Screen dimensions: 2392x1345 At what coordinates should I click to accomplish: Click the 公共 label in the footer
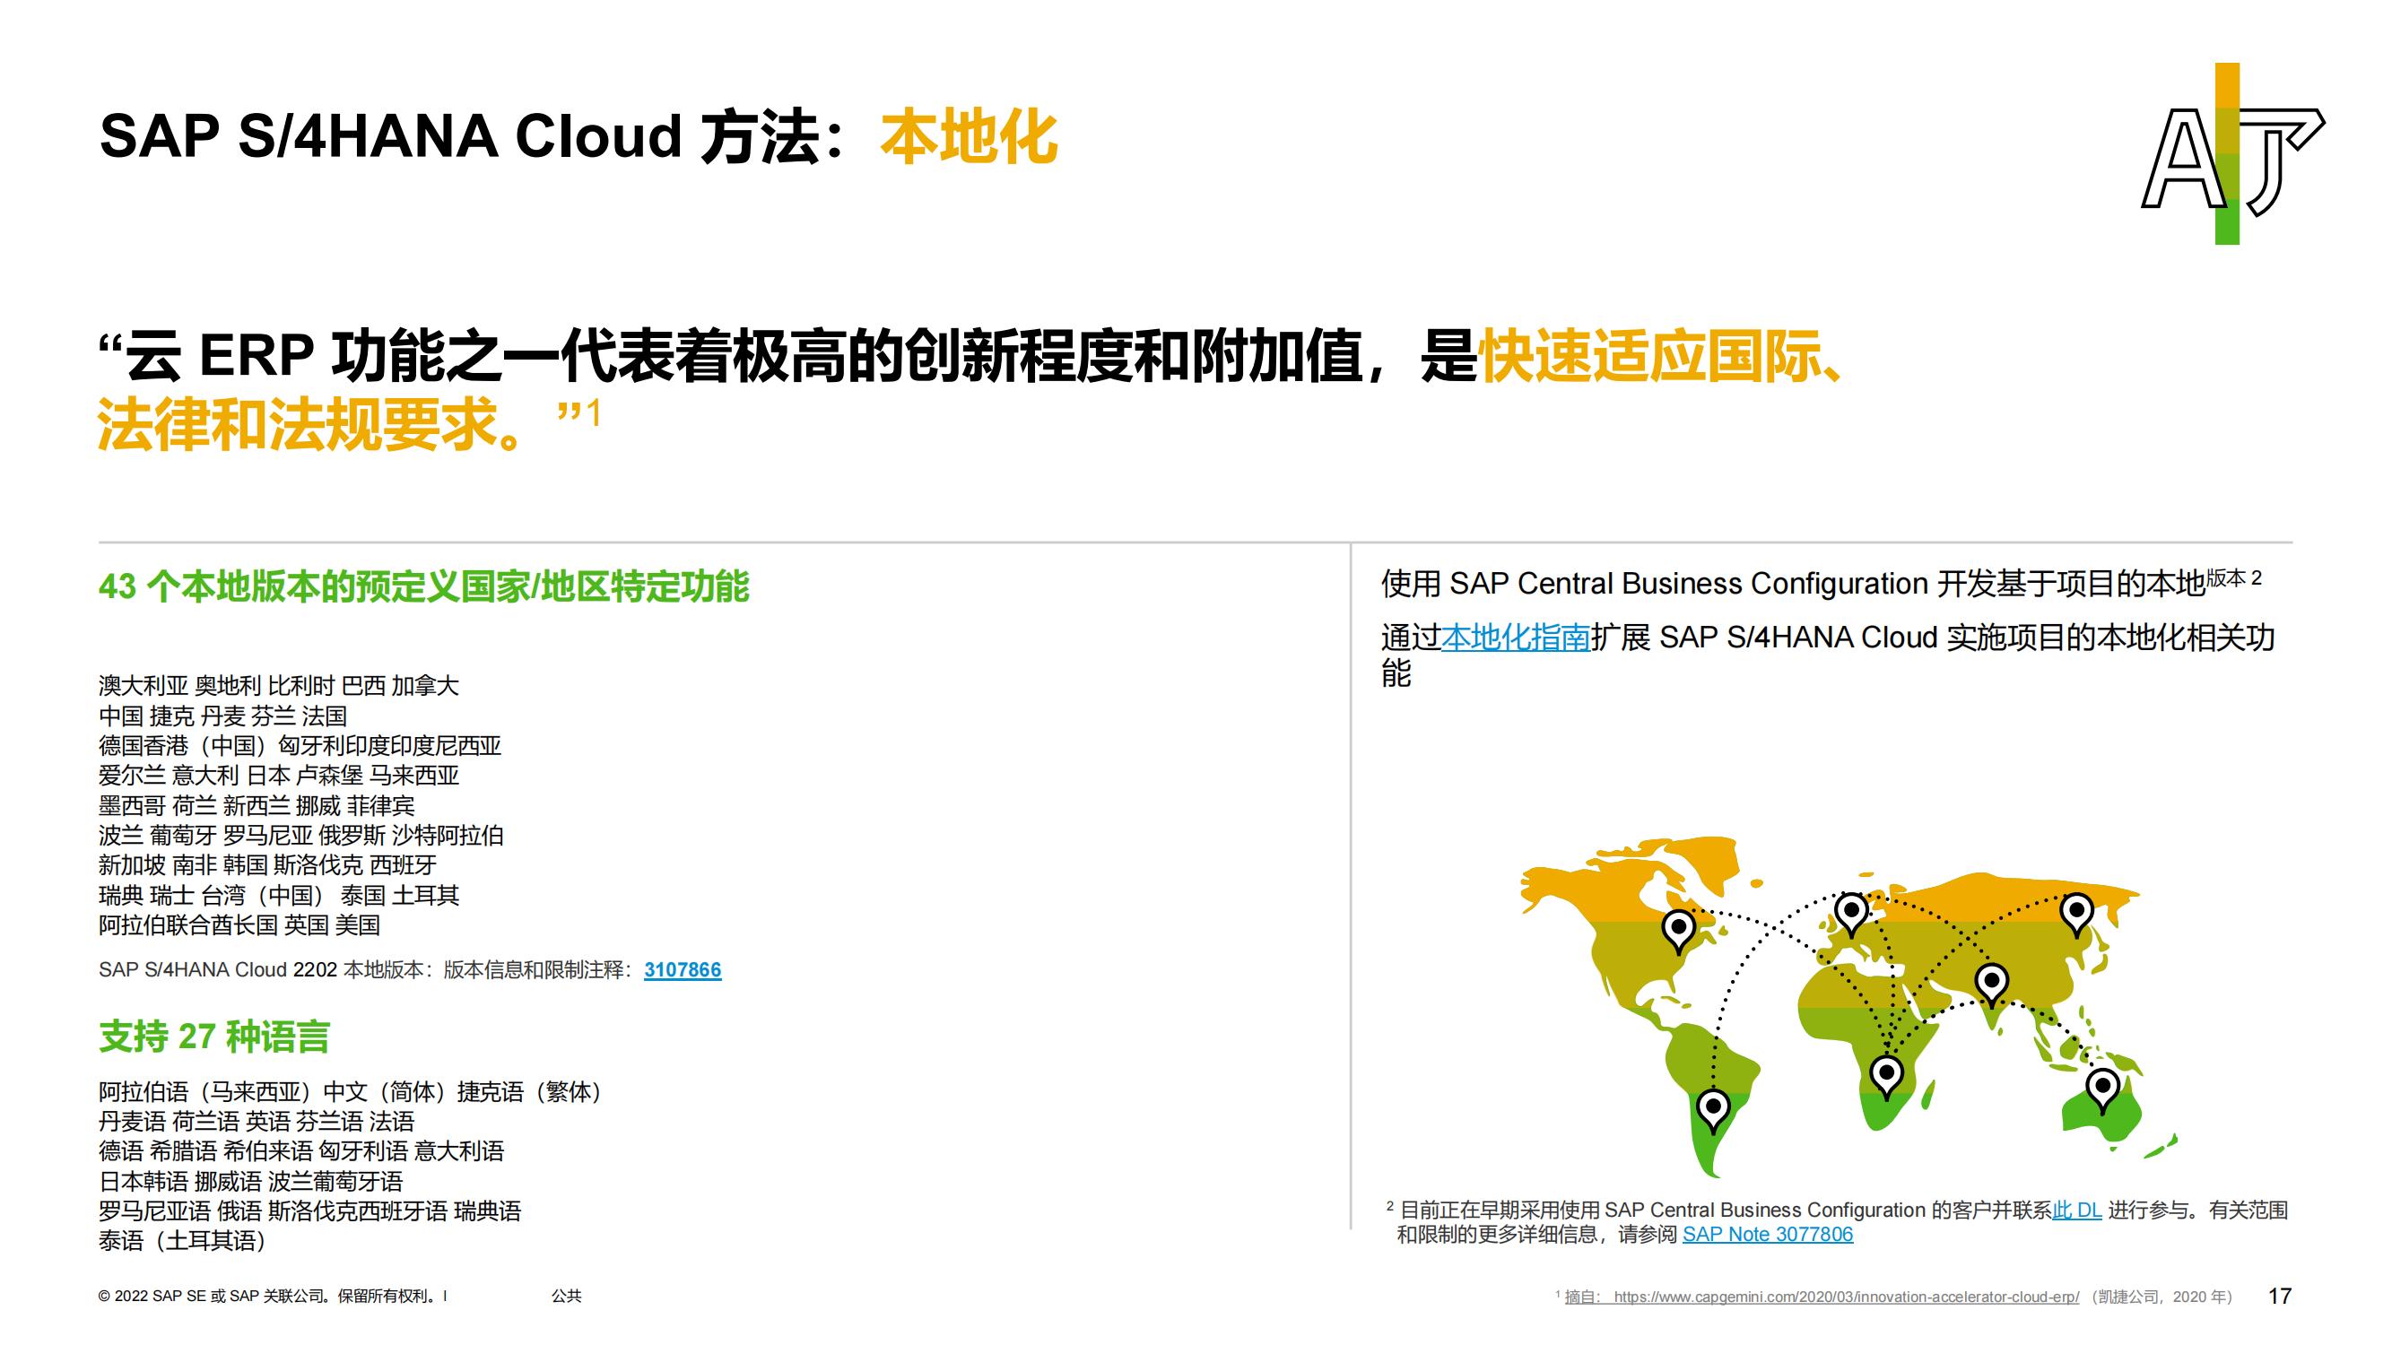[x=567, y=1296]
